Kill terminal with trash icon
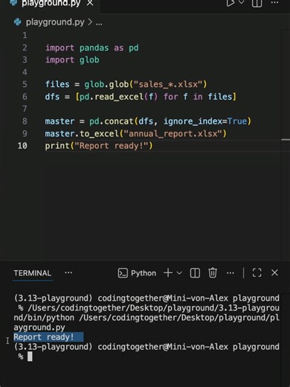 (213, 273)
